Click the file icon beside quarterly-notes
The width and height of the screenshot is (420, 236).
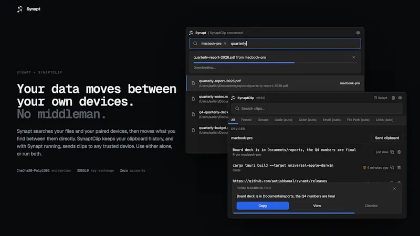[x=193, y=99]
